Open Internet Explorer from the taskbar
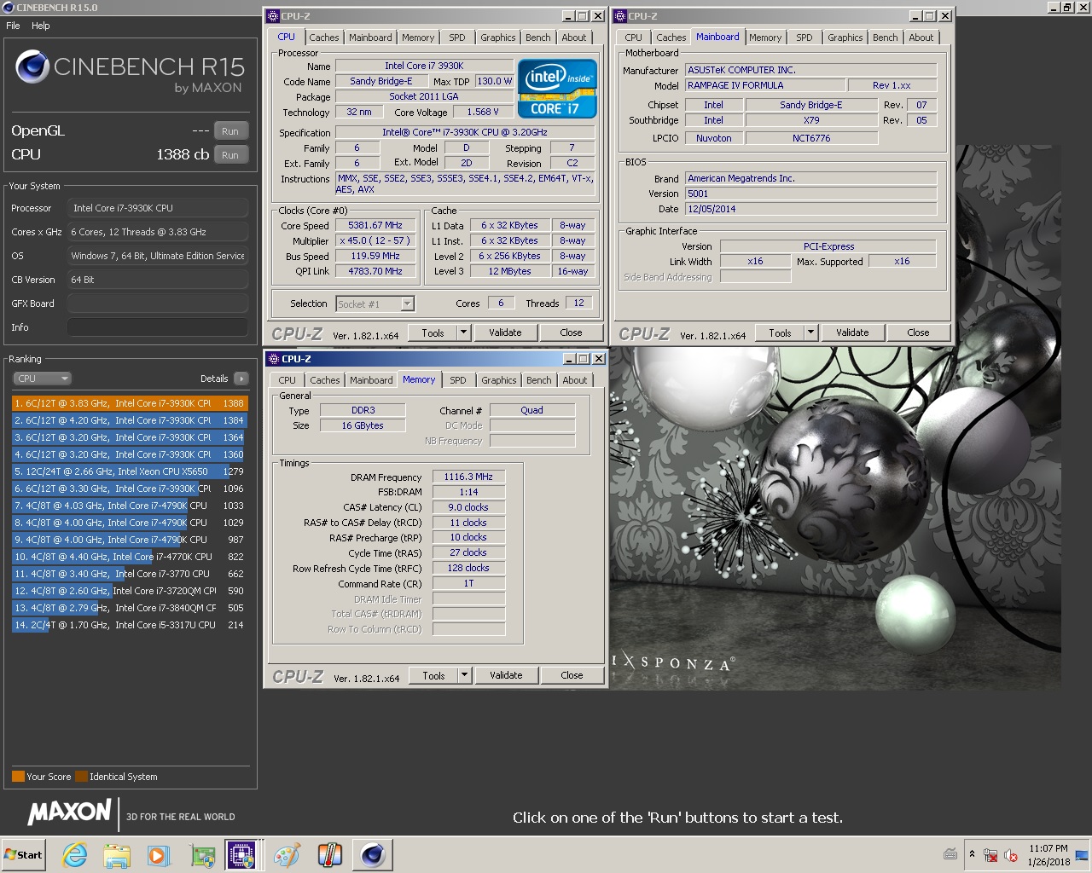The width and height of the screenshot is (1092, 873). 75,854
